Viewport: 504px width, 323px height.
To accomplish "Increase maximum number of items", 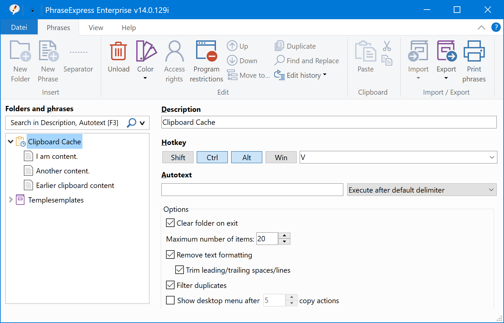I will click(284, 236).
